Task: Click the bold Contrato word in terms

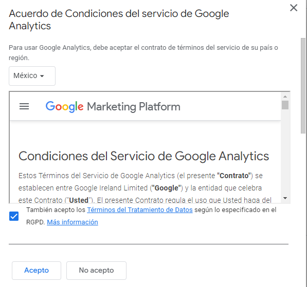Action: [x=234, y=176]
